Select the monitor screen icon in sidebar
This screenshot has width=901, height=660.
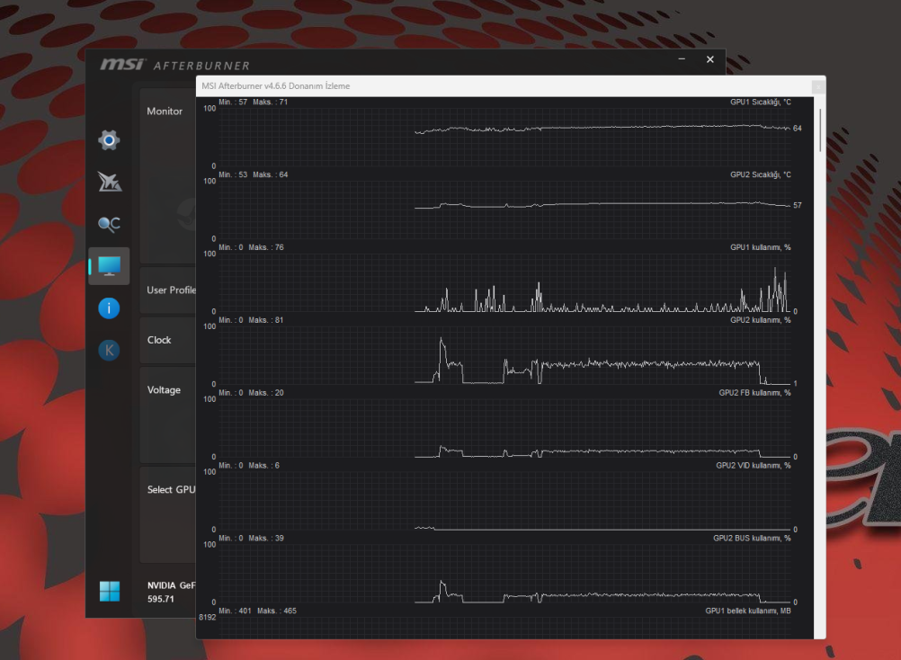pyautogui.click(x=109, y=266)
